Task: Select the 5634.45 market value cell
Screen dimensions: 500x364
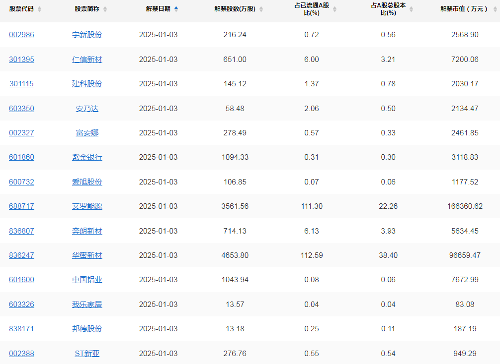Action: (465, 231)
